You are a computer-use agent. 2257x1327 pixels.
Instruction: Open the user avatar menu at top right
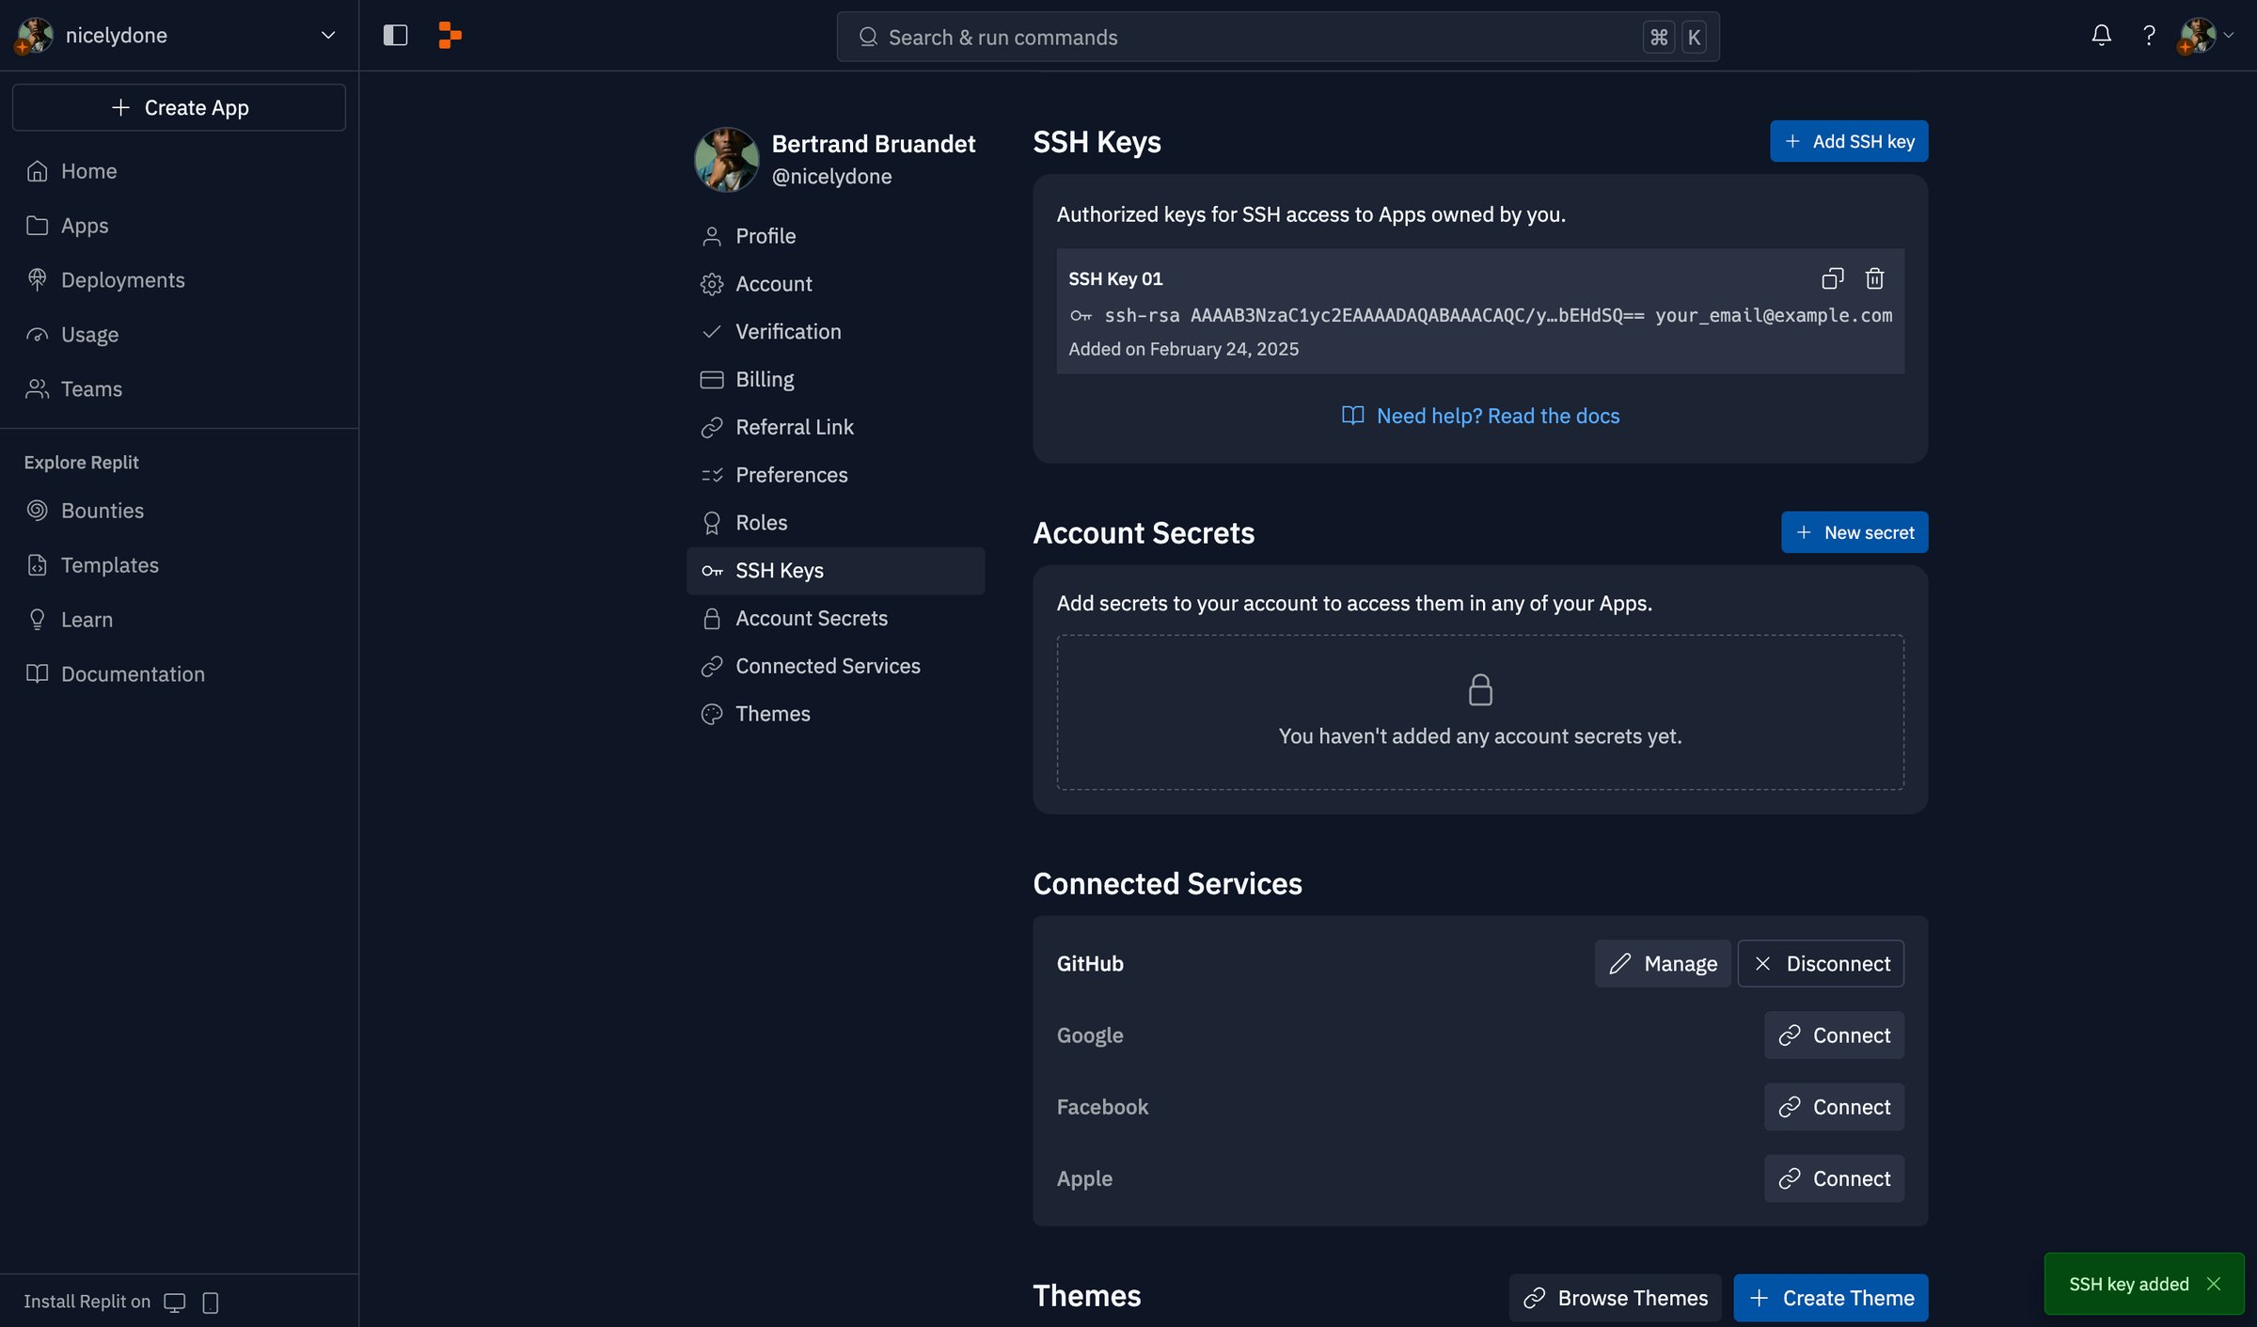[x=2204, y=36]
